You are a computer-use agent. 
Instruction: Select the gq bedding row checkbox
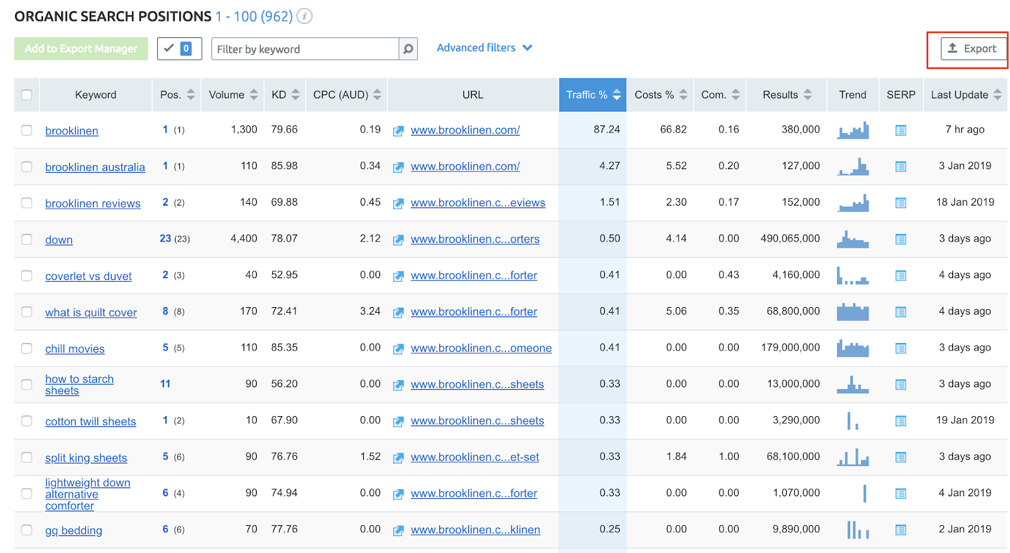coord(27,530)
